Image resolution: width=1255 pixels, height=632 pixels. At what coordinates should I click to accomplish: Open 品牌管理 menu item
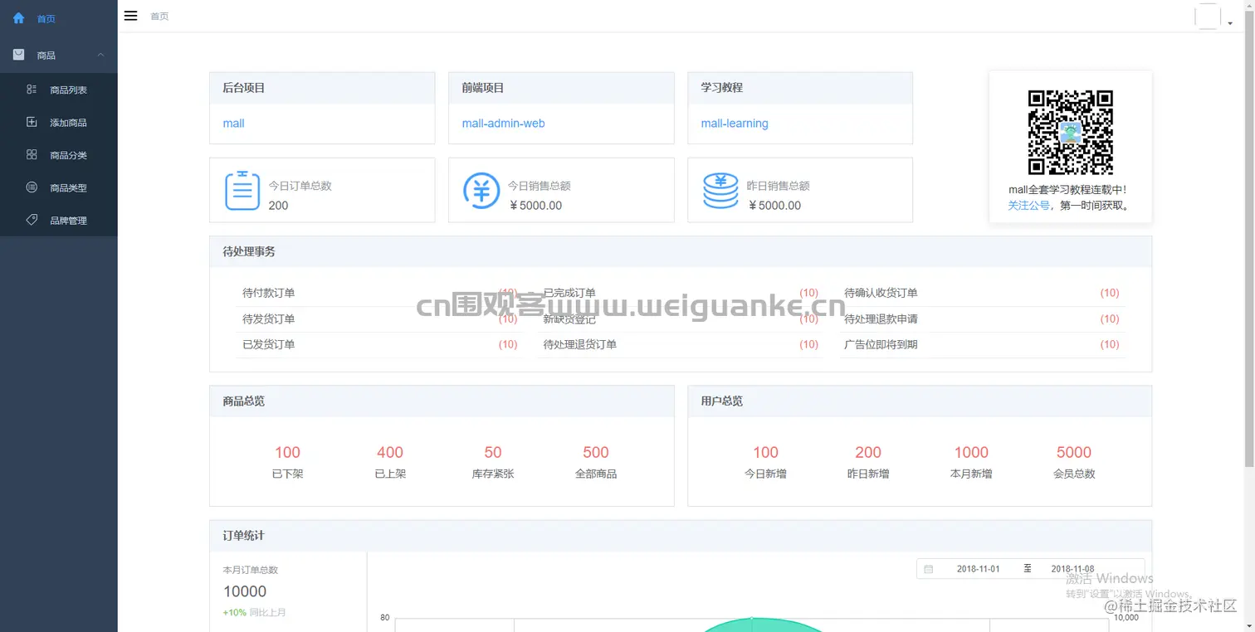(x=59, y=221)
